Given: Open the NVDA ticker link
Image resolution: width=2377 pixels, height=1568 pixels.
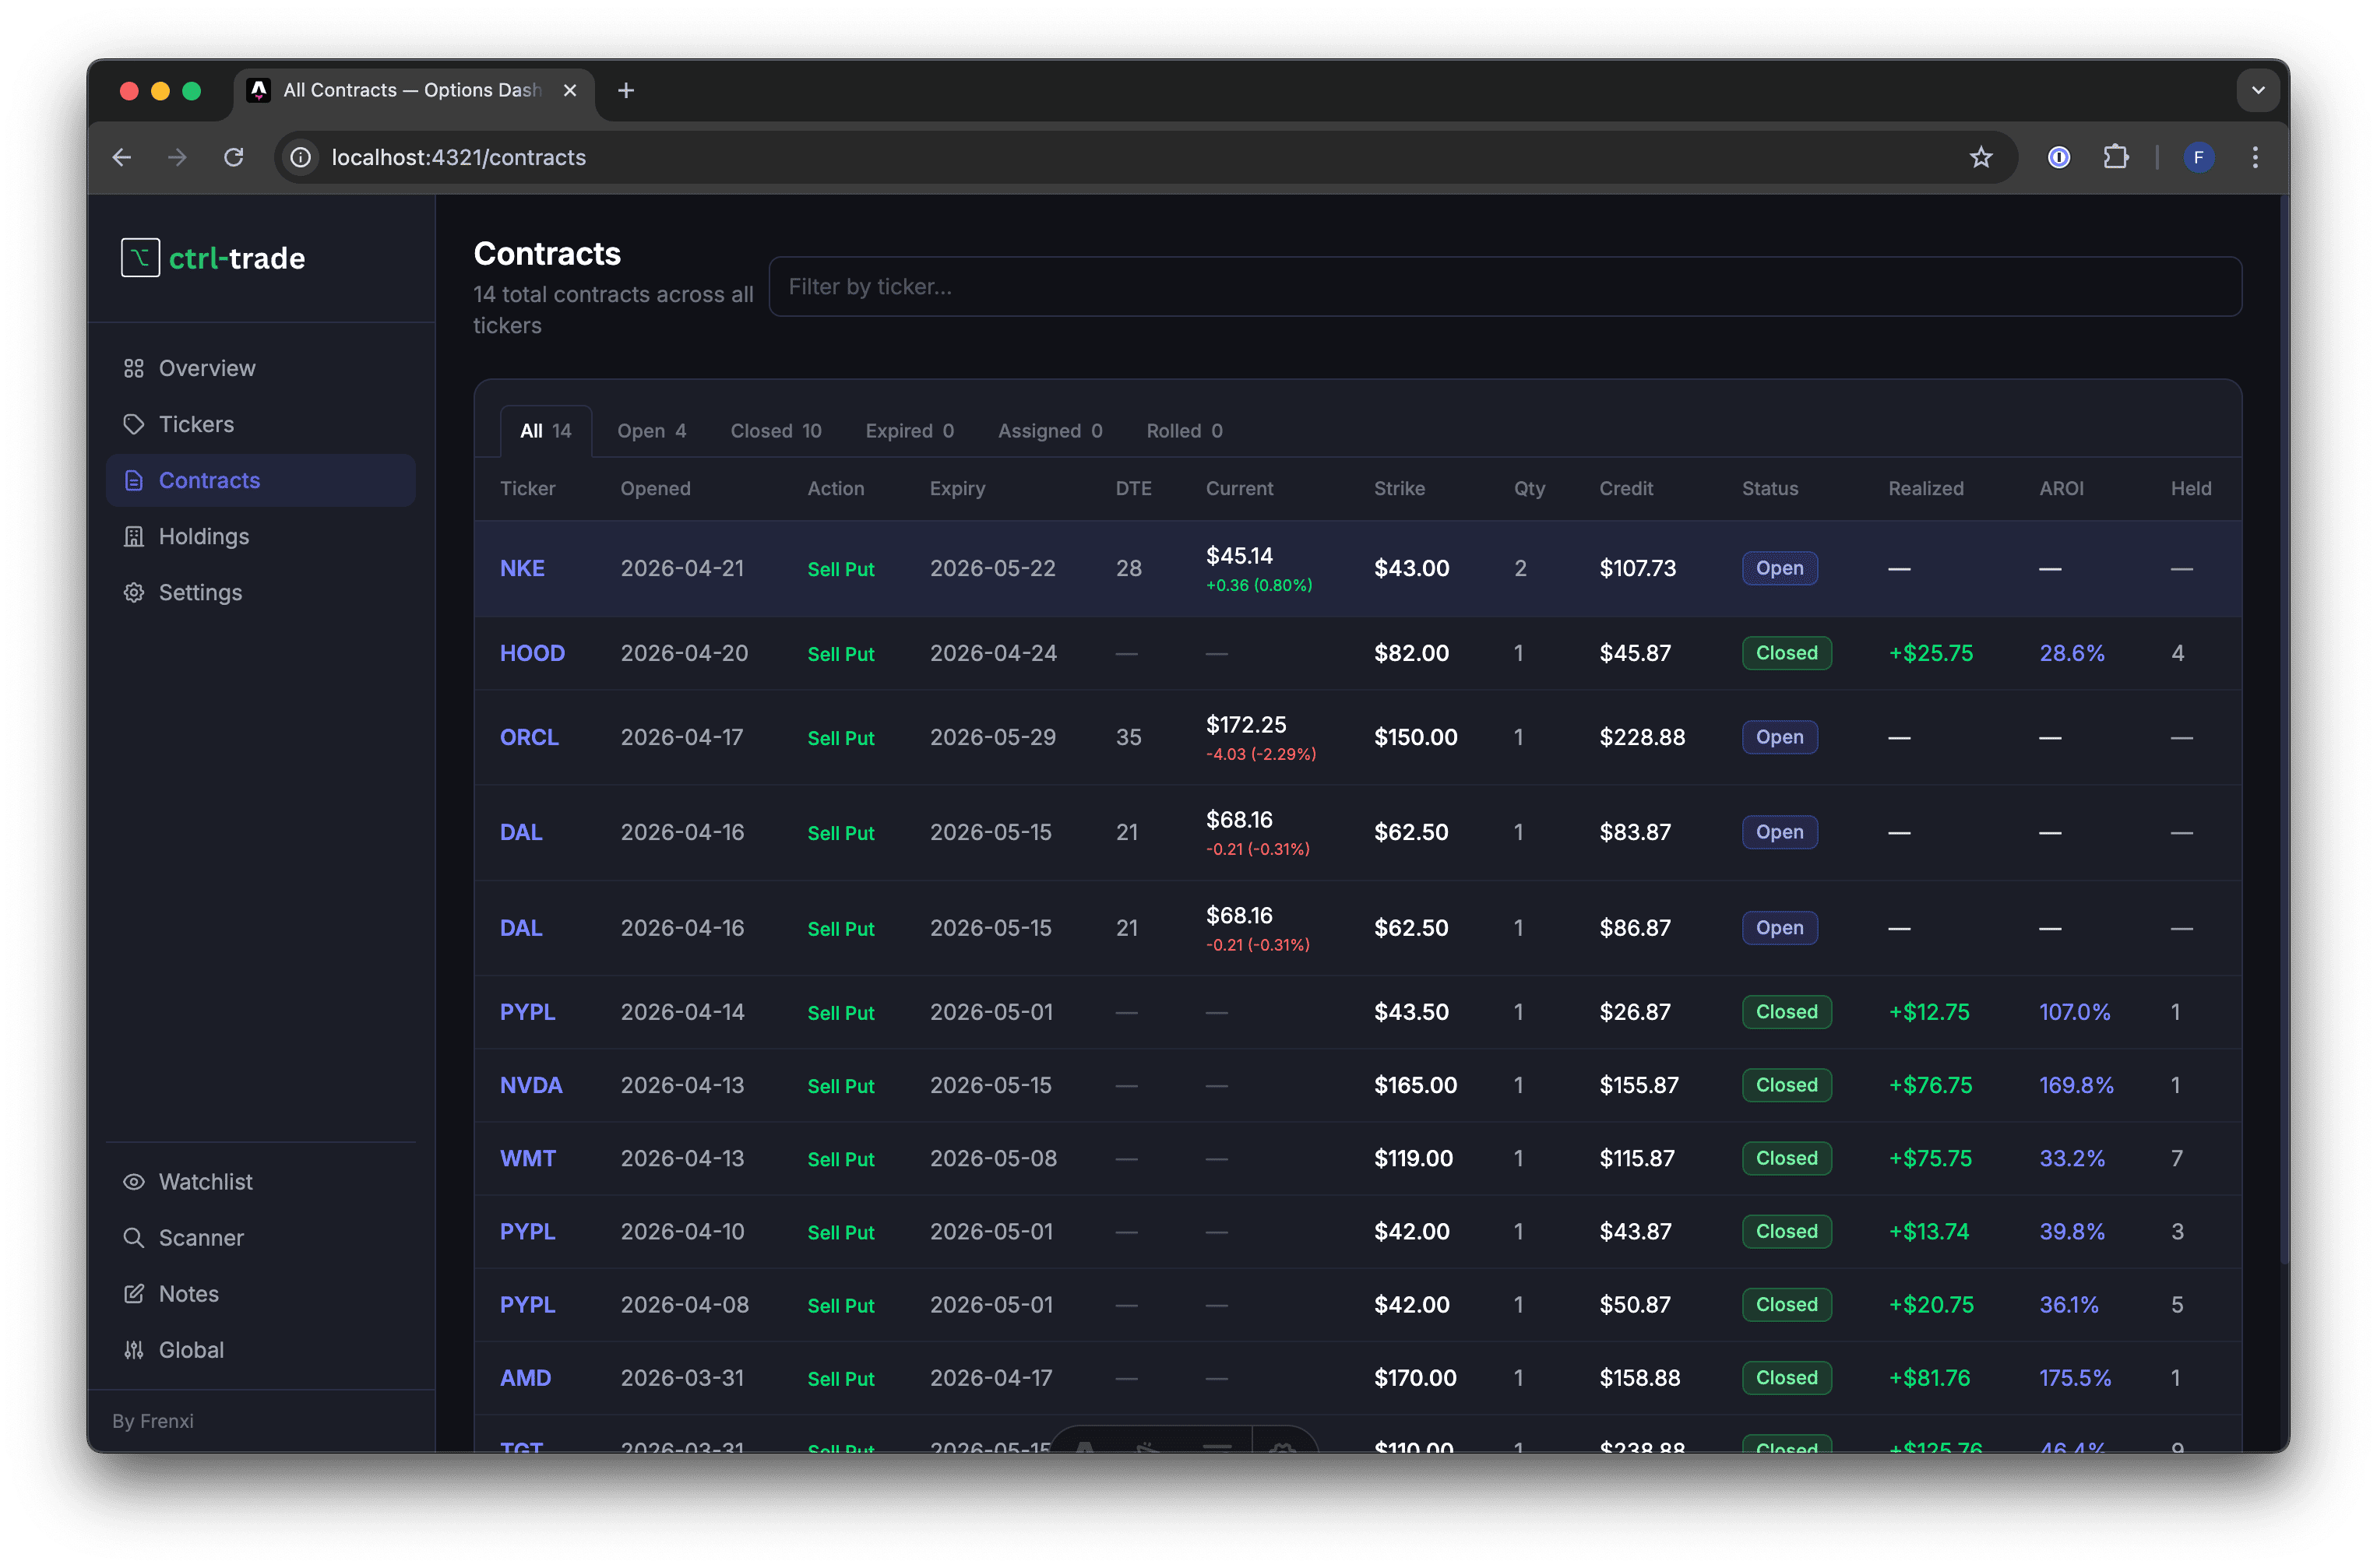Looking at the screenshot, I should pyautogui.click(x=530, y=1085).
